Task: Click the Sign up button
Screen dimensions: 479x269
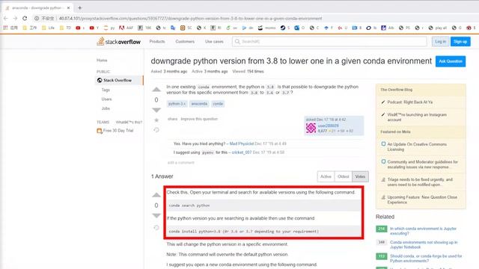Action: [x=460, y=42]
